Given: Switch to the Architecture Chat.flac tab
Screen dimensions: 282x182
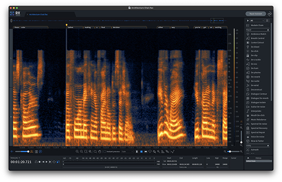Looking at the screenshot, I should click(x=38, y=15).
